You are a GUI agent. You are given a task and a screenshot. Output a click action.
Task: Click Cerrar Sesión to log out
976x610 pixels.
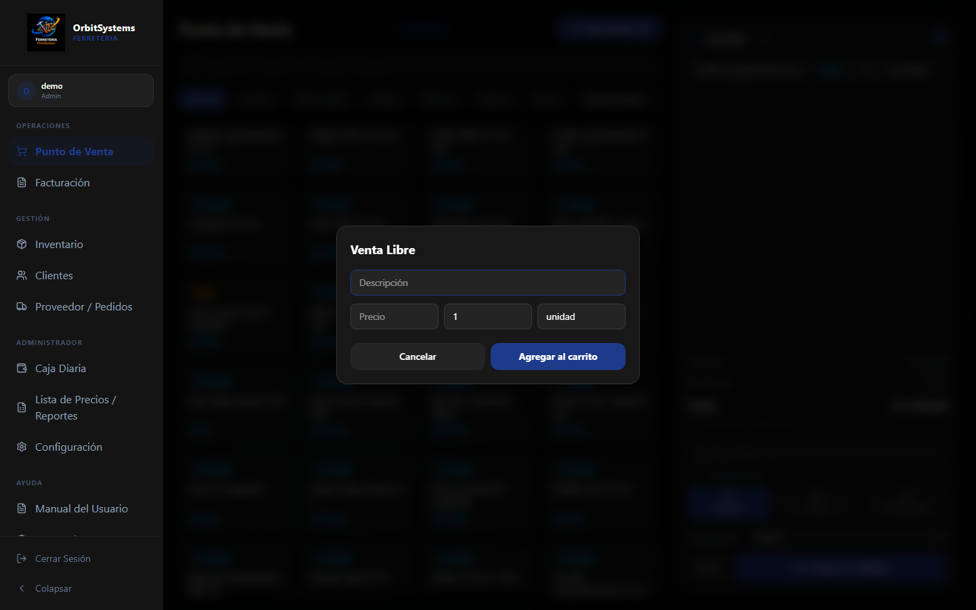(x=81, y=559)
